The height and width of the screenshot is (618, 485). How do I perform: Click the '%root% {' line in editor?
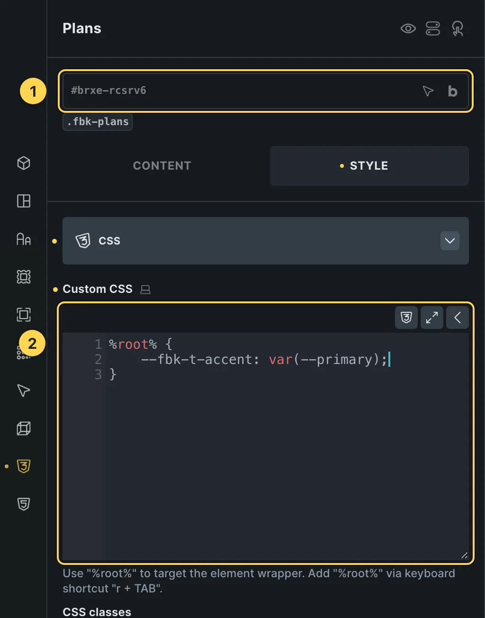pos(141,345)
